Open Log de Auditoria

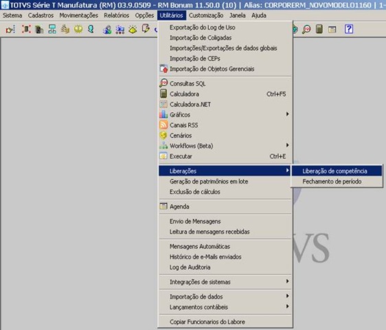pyautogui.click(x=225, y=267)
